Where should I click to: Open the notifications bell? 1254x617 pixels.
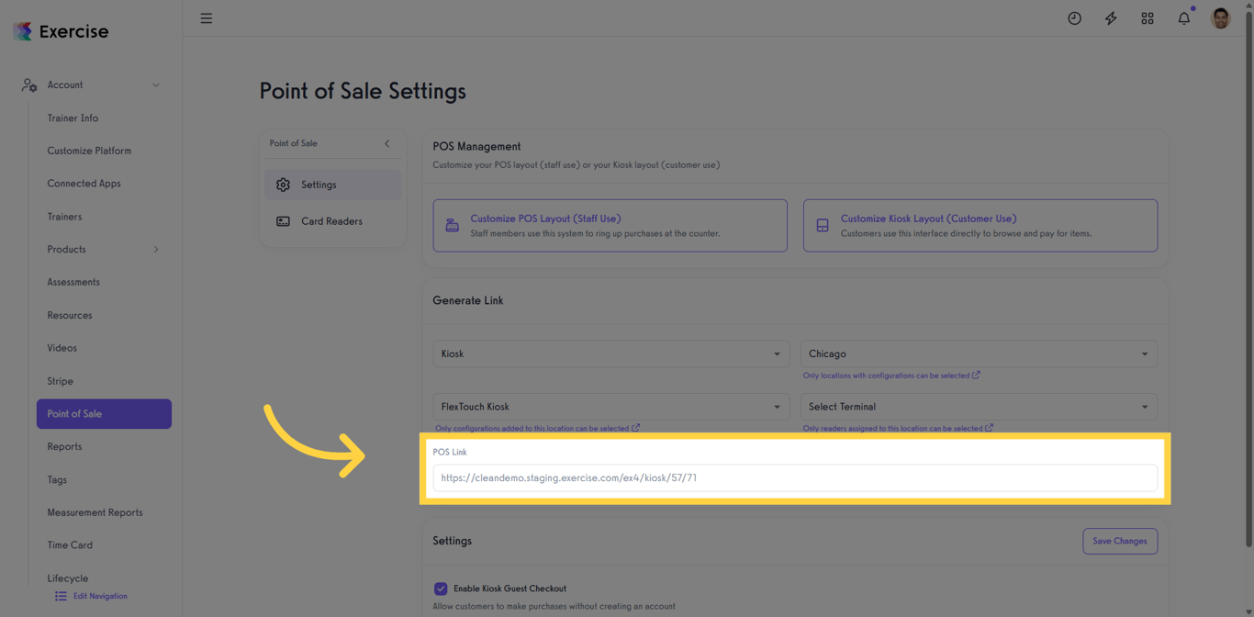[x=1183, y=17]
